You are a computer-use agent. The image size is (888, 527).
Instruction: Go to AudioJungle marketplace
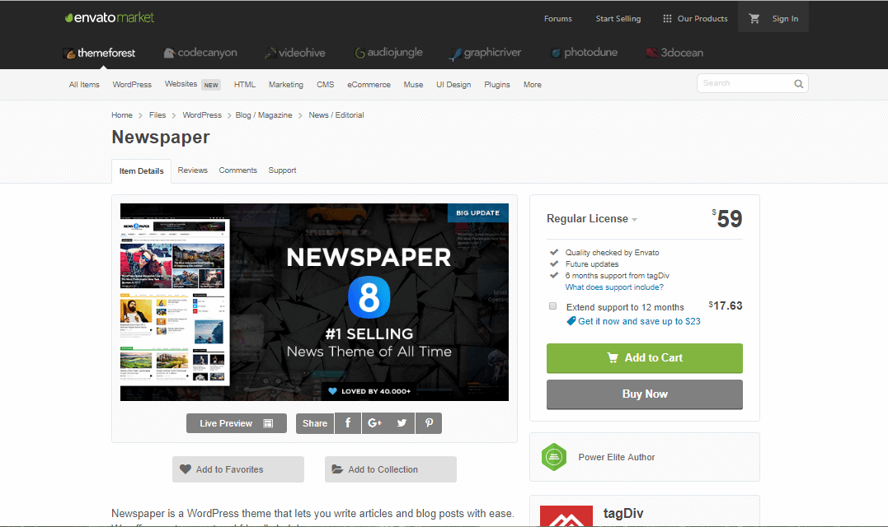[388, 54]
